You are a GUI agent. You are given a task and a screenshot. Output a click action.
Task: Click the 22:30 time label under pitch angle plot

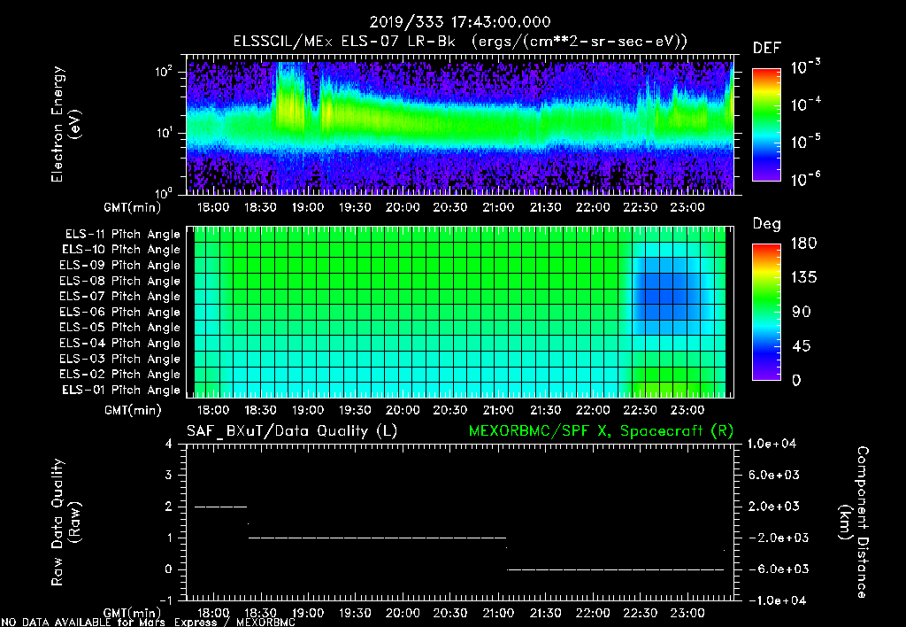click(641, 410)
